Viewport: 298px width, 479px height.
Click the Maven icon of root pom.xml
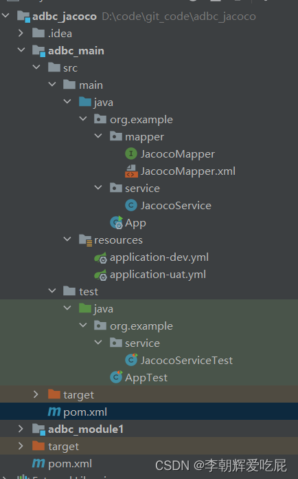pos(38,463)
